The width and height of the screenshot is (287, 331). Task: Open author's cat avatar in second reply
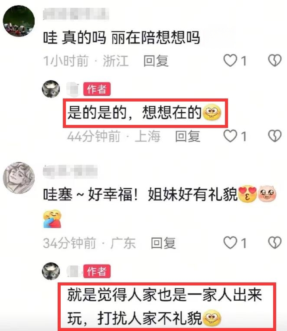pyautogui.click(x=51, y=271)
